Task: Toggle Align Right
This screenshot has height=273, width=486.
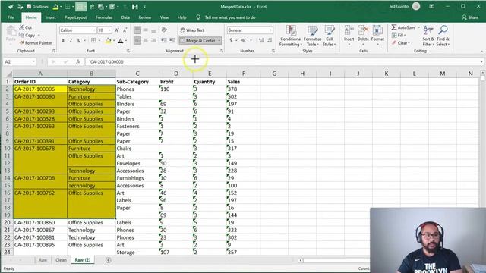Action: pos(153,40)
